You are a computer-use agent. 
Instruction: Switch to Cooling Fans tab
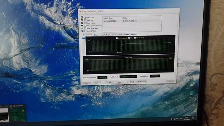tap(98, 35)
